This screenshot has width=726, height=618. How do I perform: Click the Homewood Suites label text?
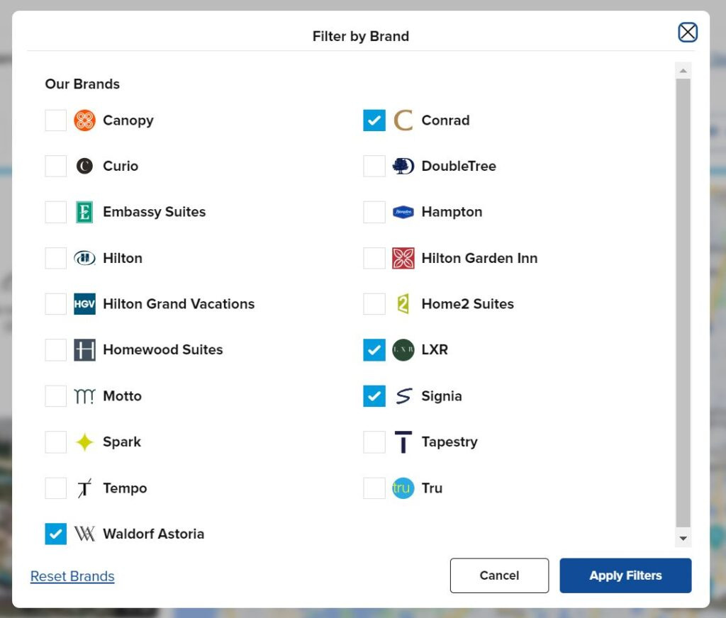coord(163,349)
